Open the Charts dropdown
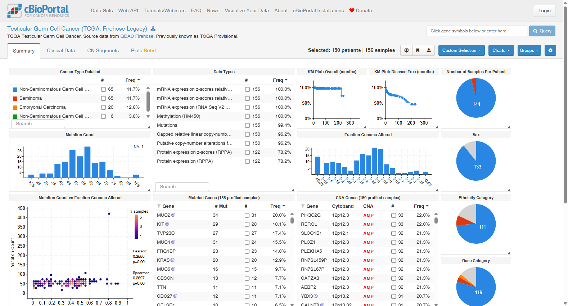This screenshot has height=306, width=568. (x=501, y=50)
